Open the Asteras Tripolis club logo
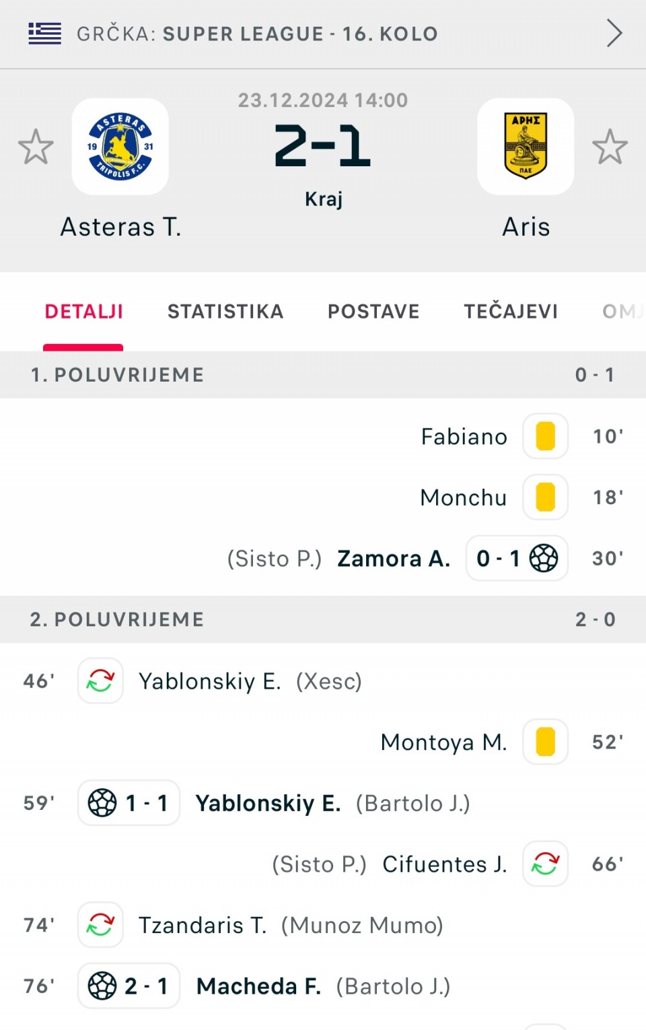 point(120,147)
